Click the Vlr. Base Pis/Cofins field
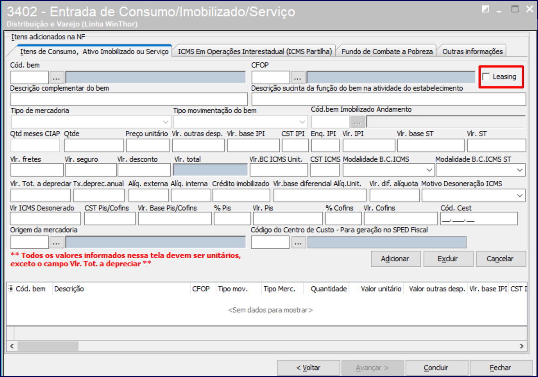 click(175, 218)
